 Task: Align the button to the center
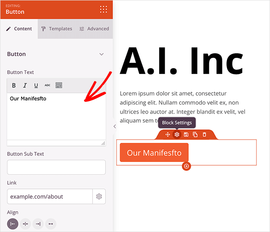(x=25, y=224)
